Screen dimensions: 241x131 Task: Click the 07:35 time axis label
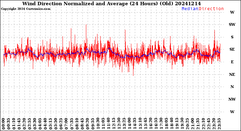72,124
